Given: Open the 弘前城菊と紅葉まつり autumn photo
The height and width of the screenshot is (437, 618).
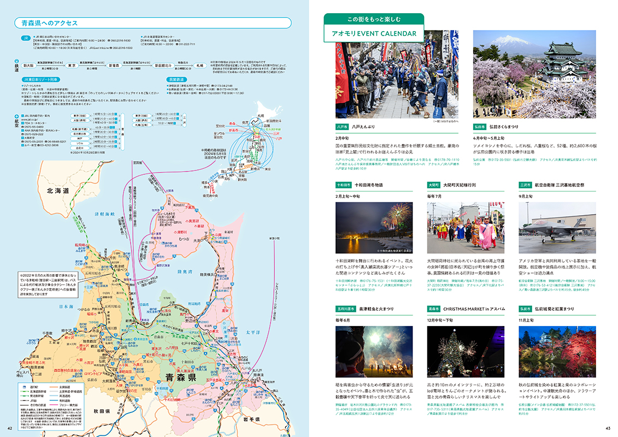Looking at the screenshot, I should [x=557, y=352].
